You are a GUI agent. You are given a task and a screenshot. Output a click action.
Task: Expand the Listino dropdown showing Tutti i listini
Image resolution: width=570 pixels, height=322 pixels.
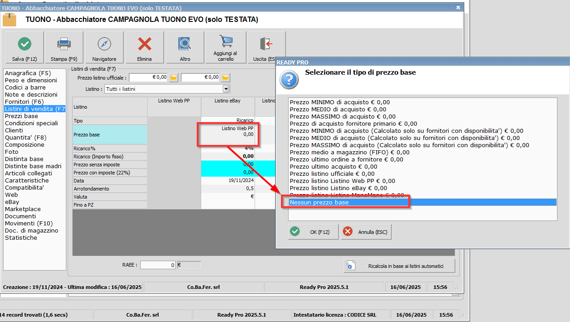[226, 89]
